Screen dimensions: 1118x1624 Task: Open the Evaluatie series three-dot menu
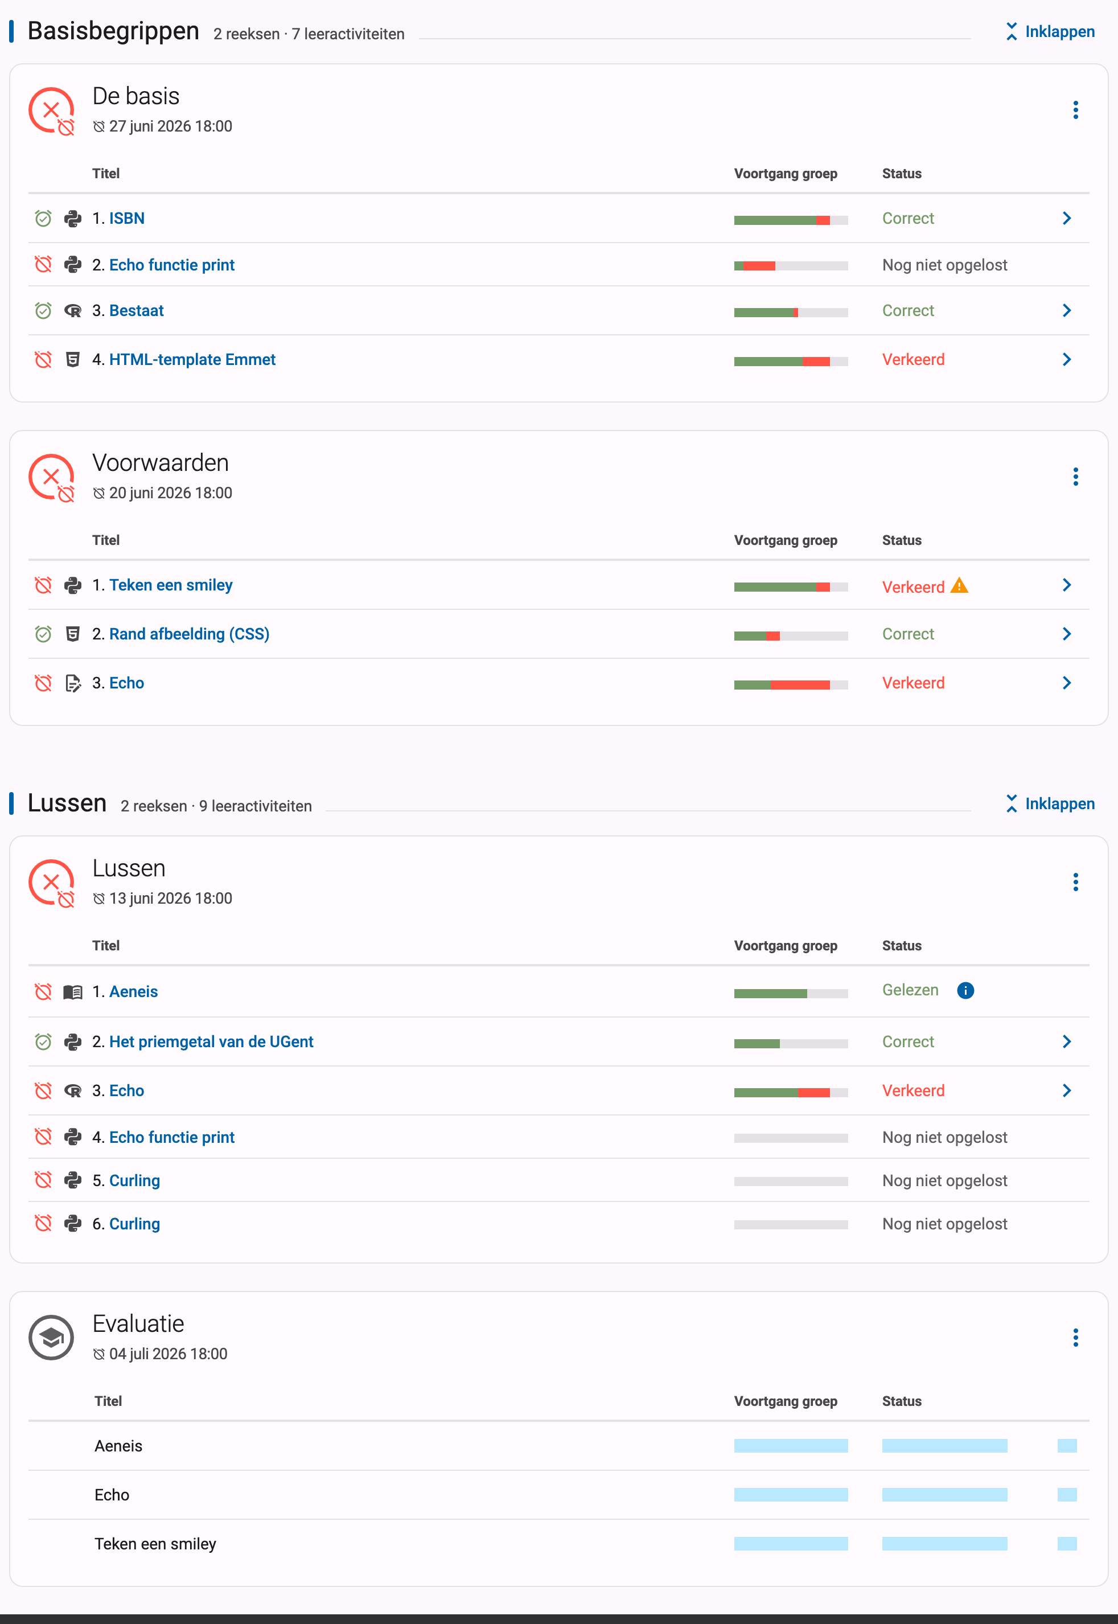coord(1075,1338)
